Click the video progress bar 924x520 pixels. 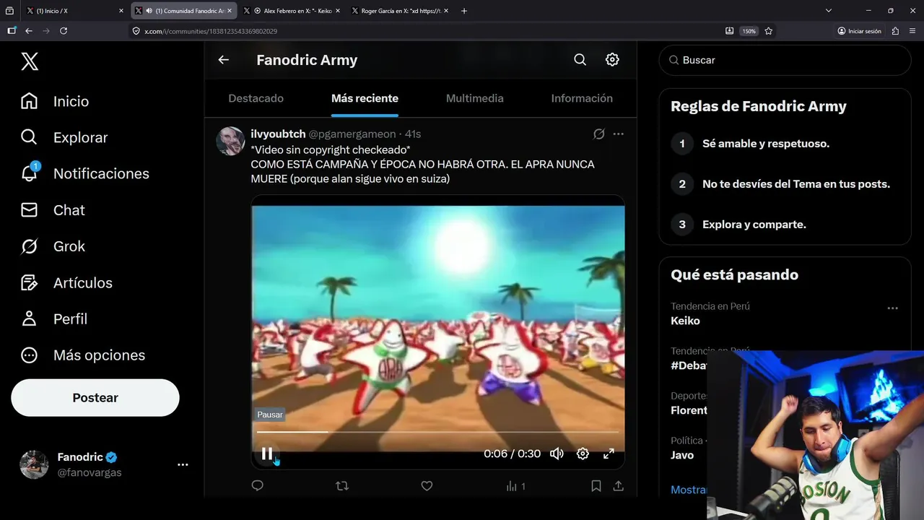pyautogui.click(x=437, y=432)
